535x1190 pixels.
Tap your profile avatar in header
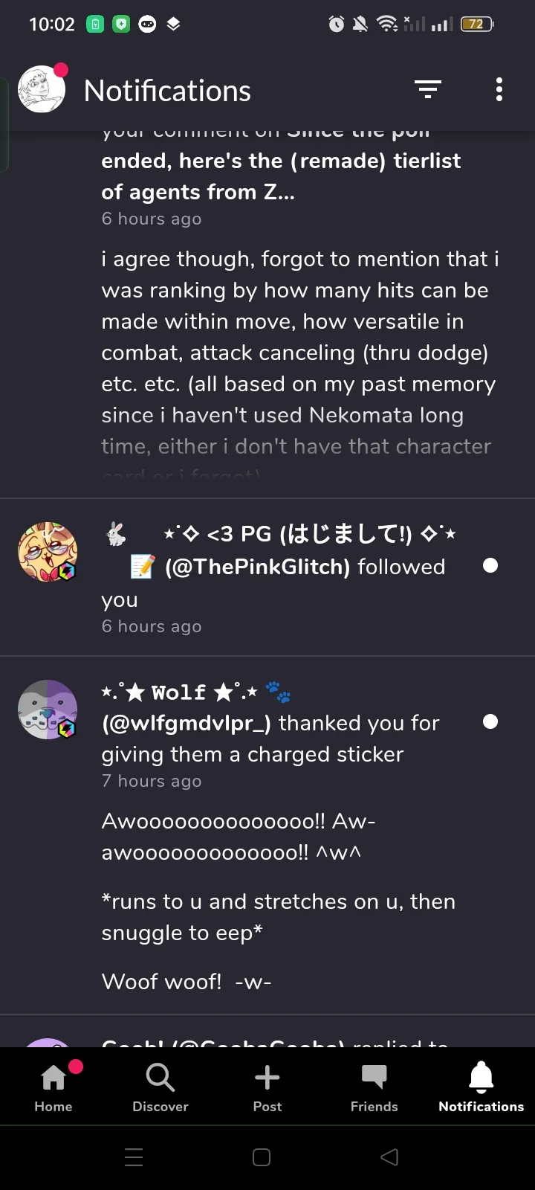[42, 90]
